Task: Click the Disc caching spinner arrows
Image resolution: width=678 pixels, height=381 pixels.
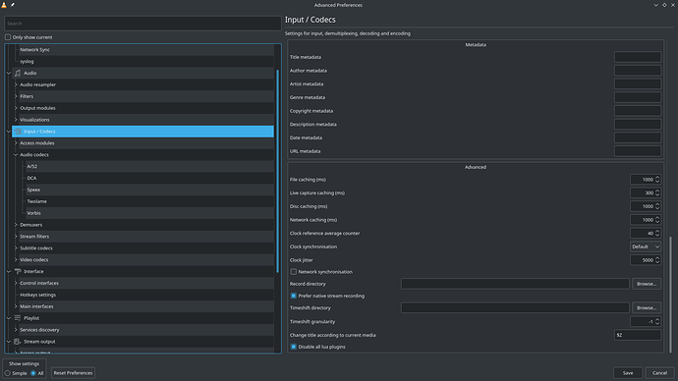Action: click(657, 206)
